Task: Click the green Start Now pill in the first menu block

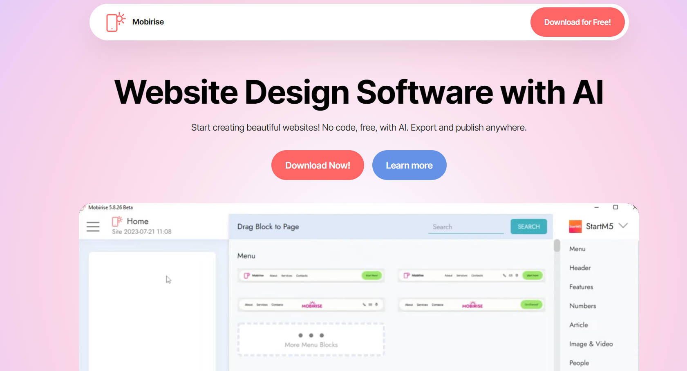Action: pos(371,275)
